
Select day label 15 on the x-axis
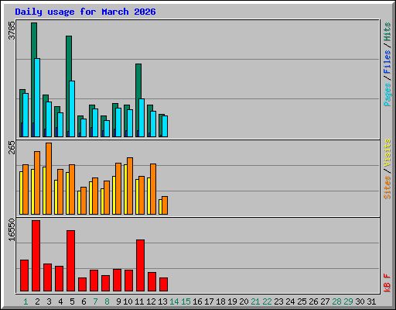pyautogui.click(x=186, y=301)
